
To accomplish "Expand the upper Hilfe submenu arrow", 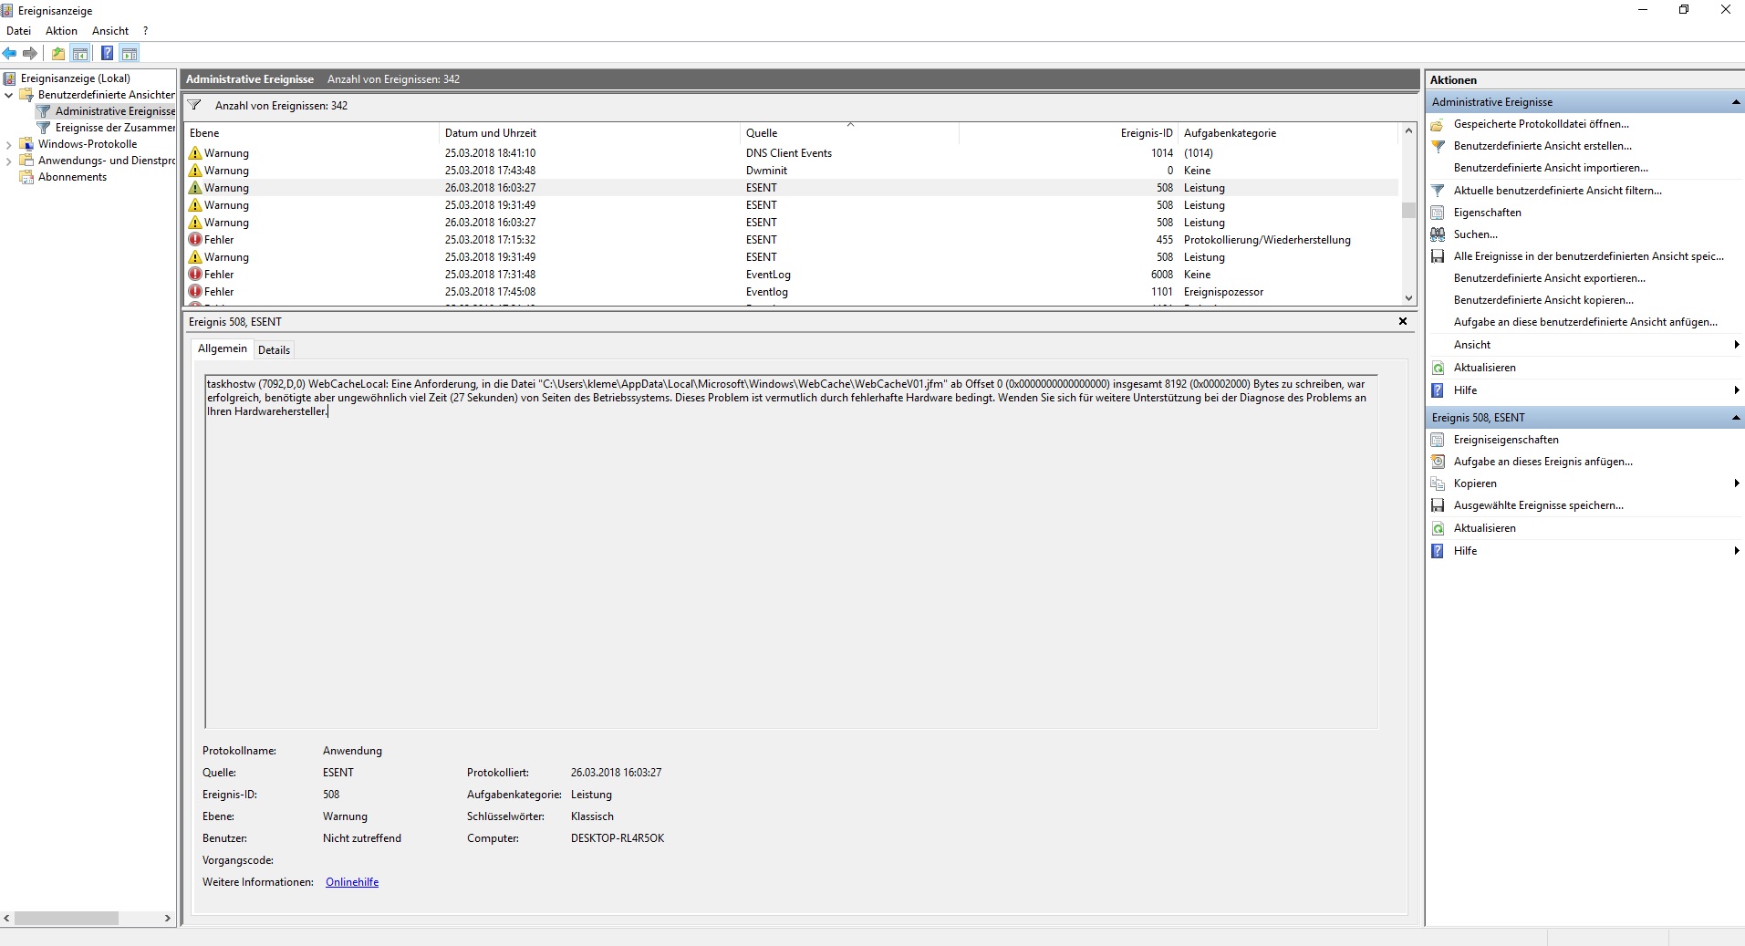I will click(x=1736, y=390).
